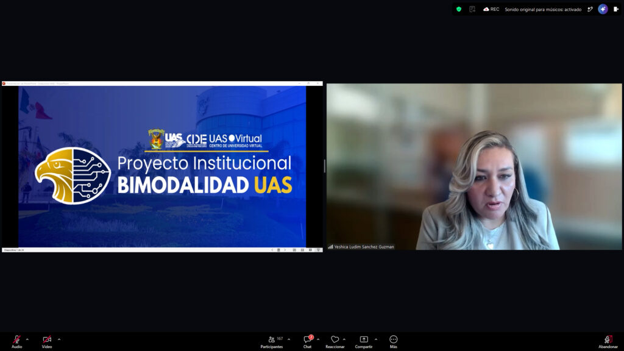Click previous slide arrow in shared PowerPoint
The image size is (624, 351).
tap(272, 250)
